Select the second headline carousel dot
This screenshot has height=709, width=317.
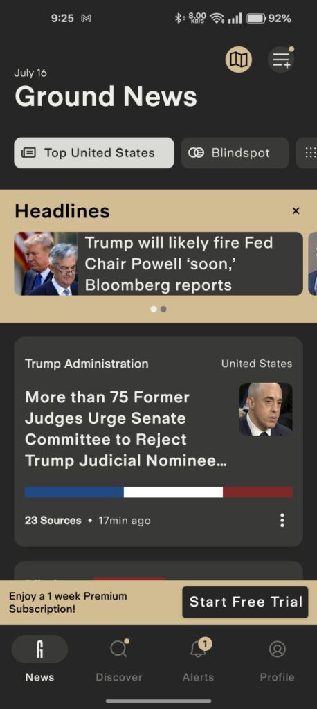click(x=163, y=309)
